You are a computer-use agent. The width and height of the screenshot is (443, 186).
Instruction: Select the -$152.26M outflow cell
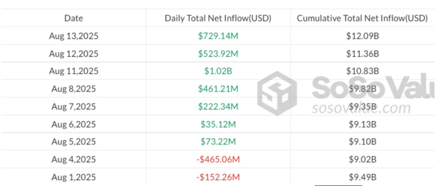[218, 177]
